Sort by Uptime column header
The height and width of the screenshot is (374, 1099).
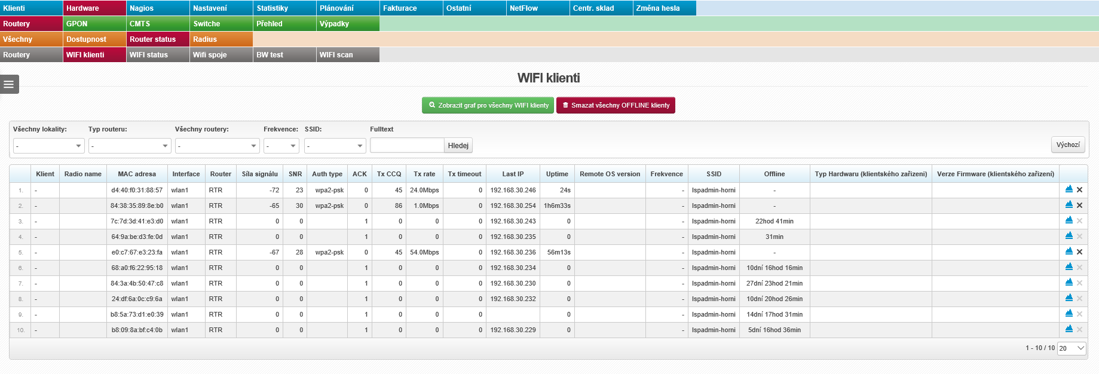557,174
